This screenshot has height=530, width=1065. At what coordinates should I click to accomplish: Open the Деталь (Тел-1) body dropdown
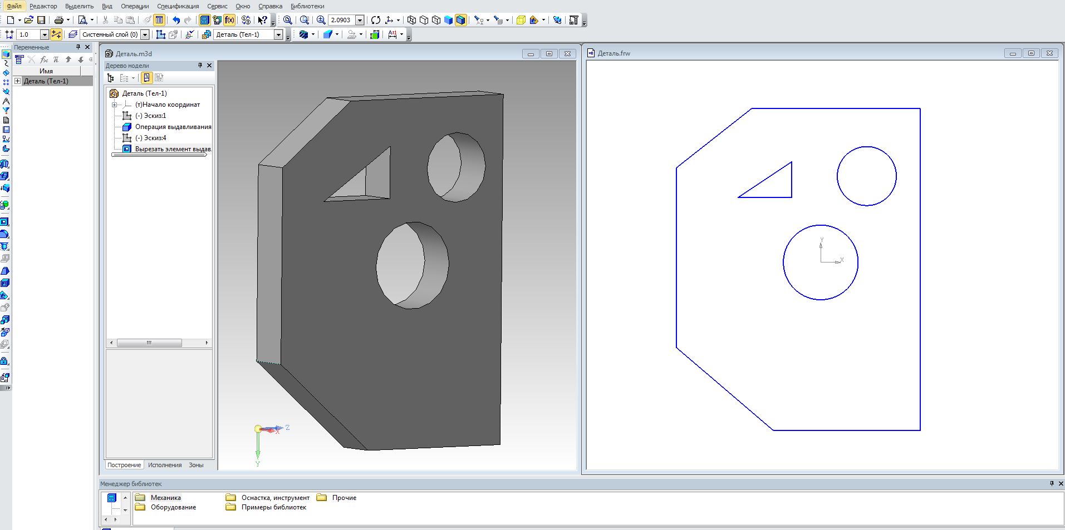click(279, 34)
